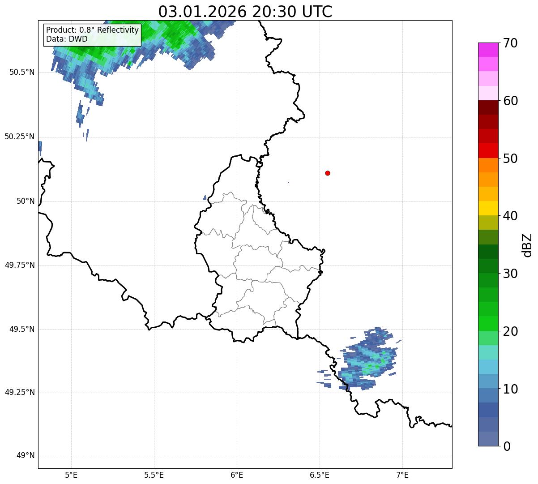Click the 49.25°N latitude label
Screen dimensions: 538x484
coord(20,392)
